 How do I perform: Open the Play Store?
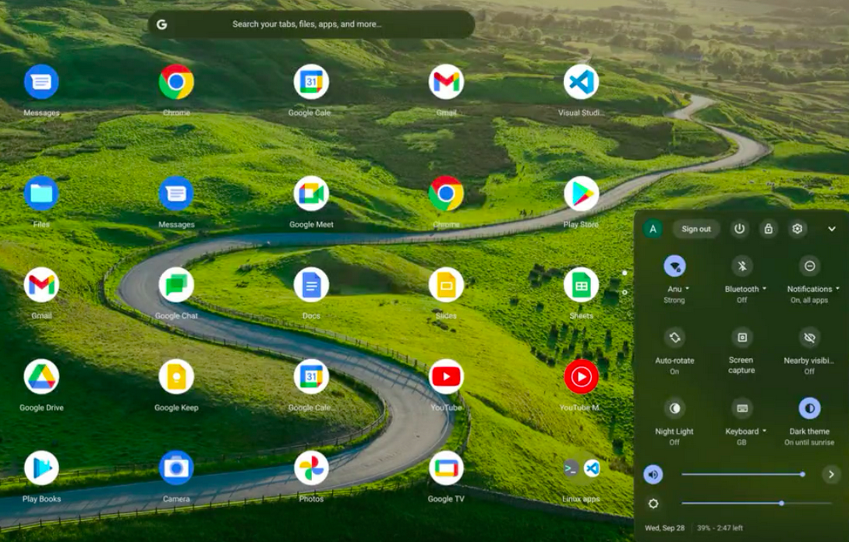click(581, 194)
